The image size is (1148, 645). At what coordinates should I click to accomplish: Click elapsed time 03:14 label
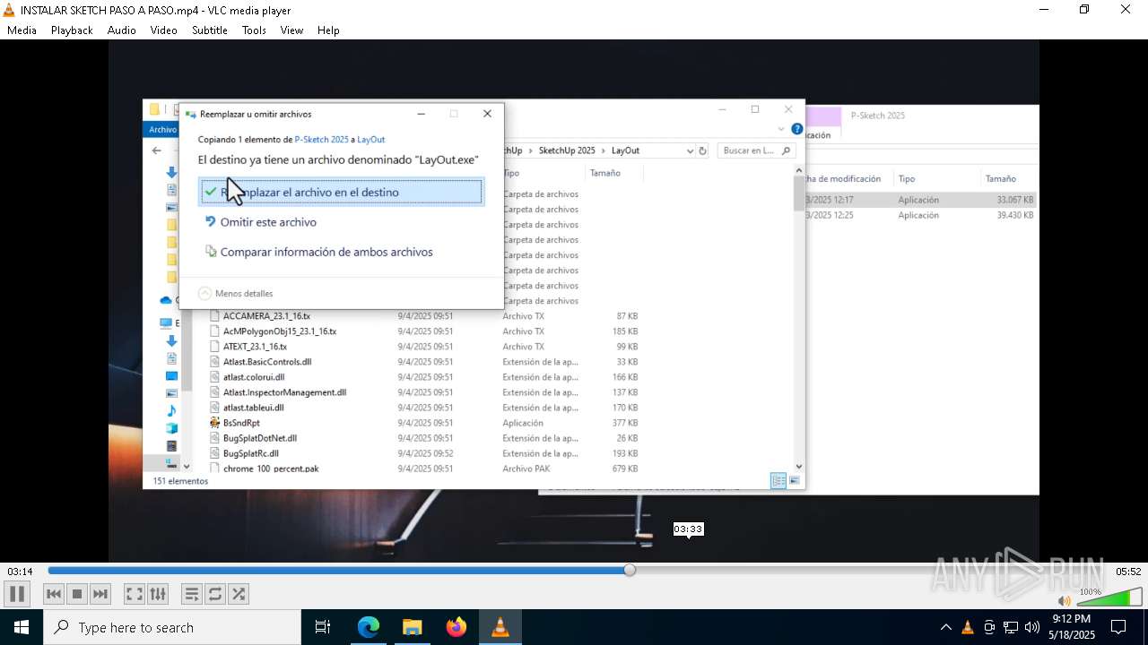click(x=20, y=572)
